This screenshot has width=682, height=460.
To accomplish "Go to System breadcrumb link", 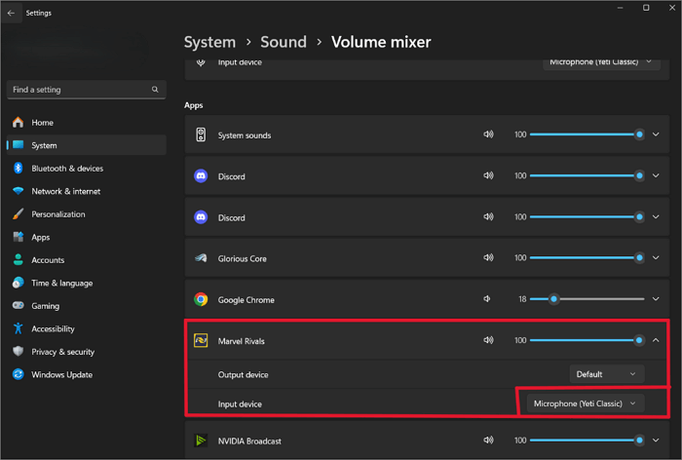I will point(209,42).
